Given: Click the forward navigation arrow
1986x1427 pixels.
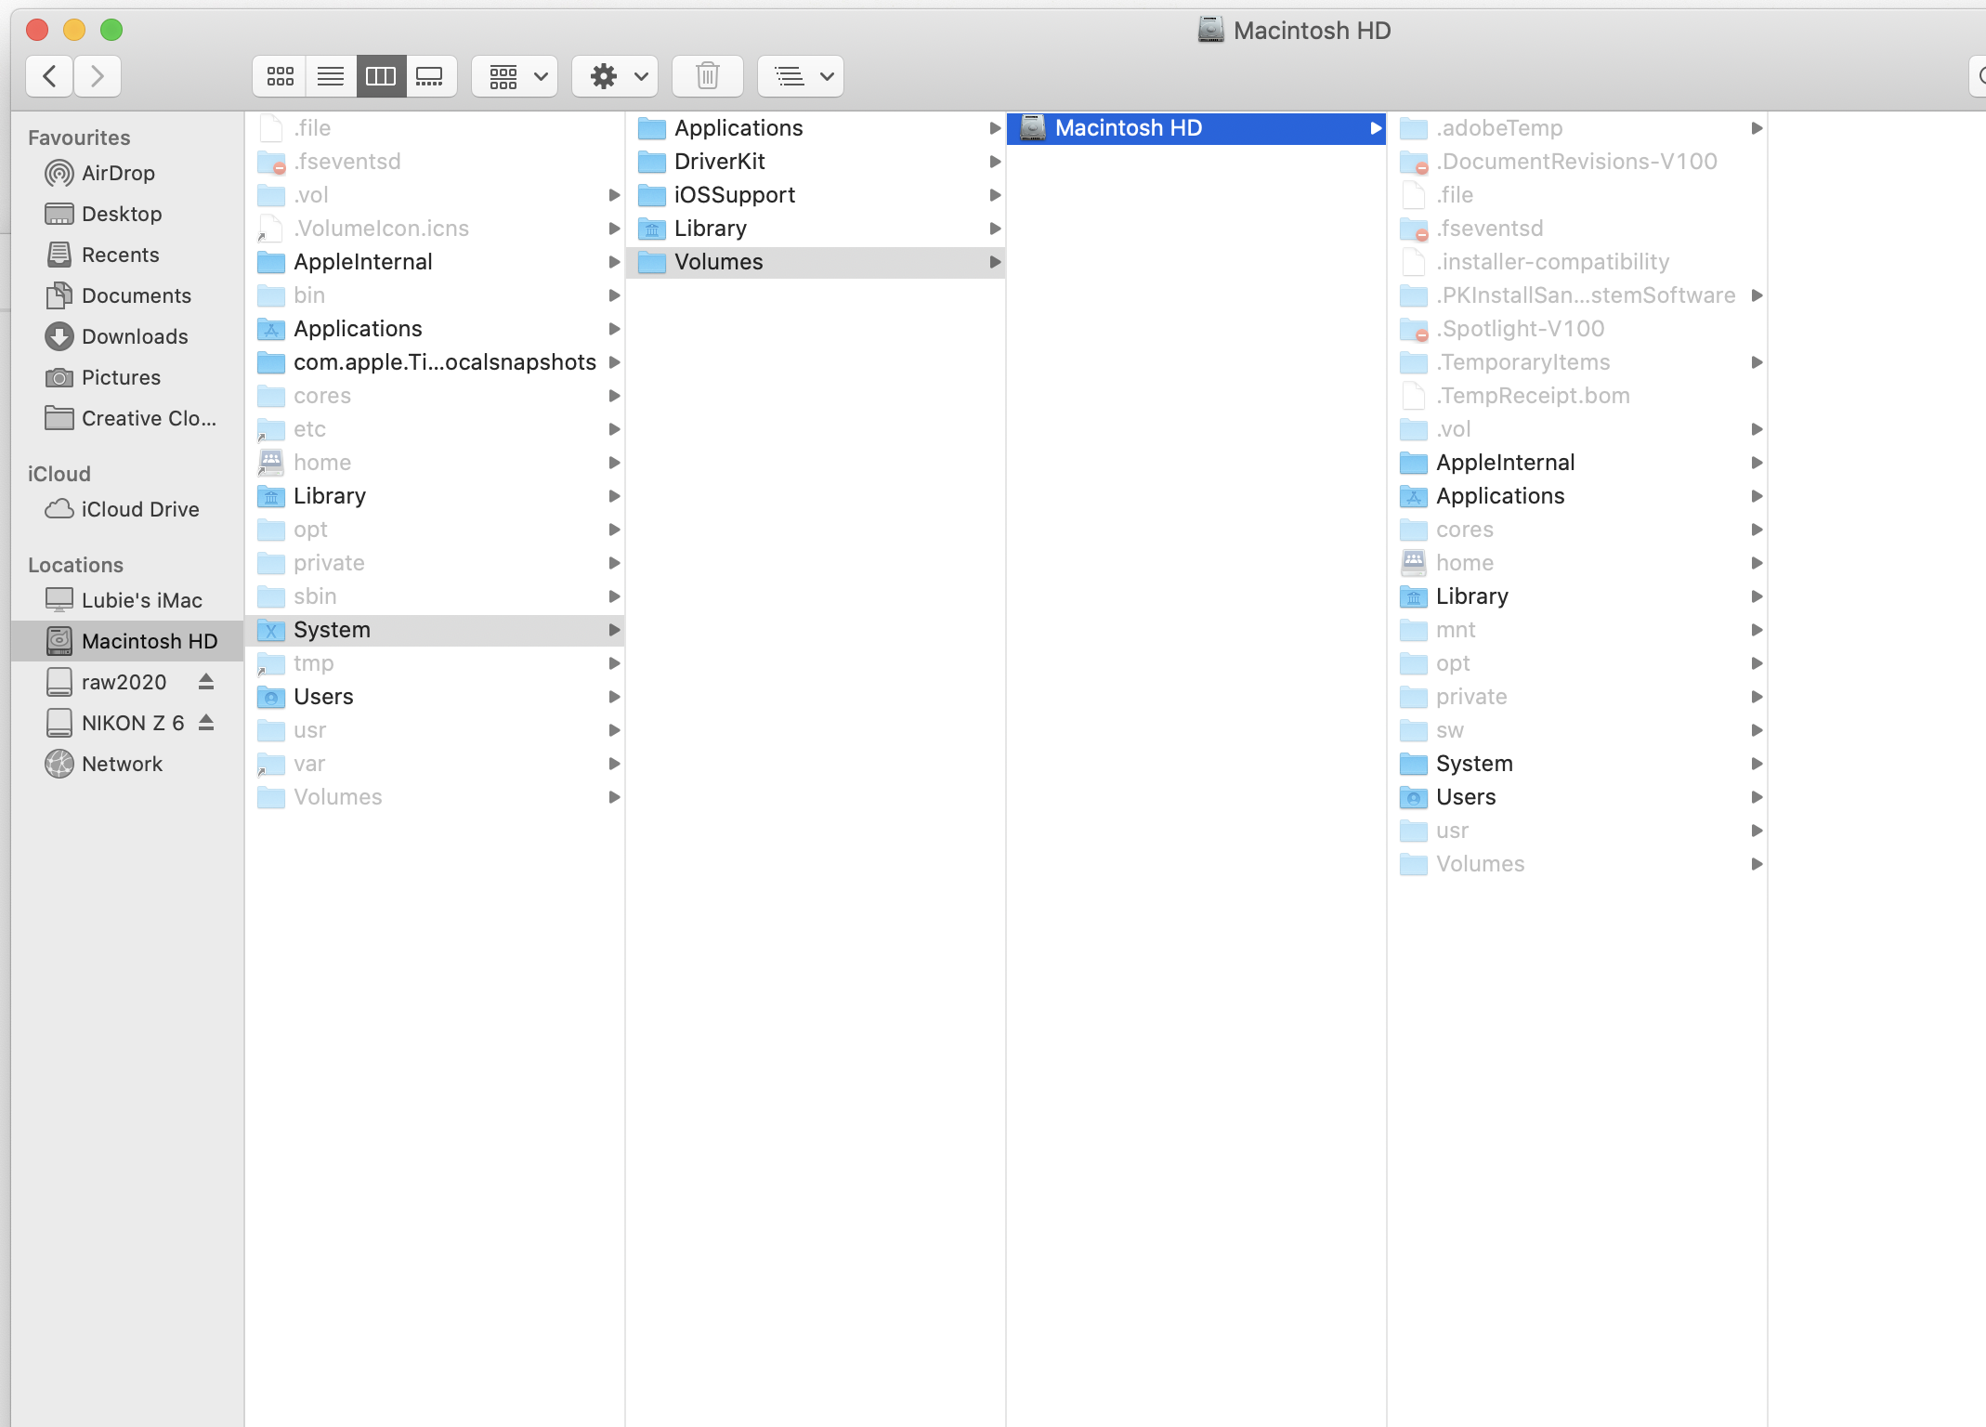Looking at the screenshot, I should tap(98, 76).
